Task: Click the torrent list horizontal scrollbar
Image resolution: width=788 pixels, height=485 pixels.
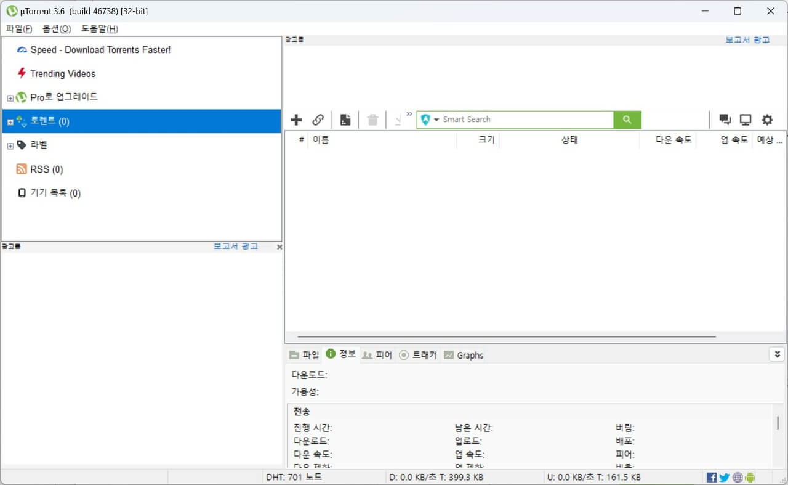Action: [x=507, y=336]
